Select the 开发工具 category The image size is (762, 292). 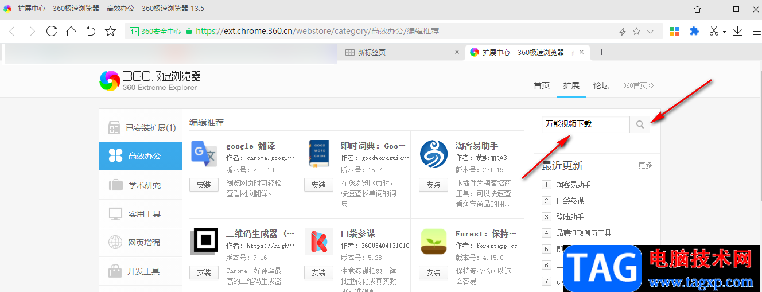(x=141, y=271)
